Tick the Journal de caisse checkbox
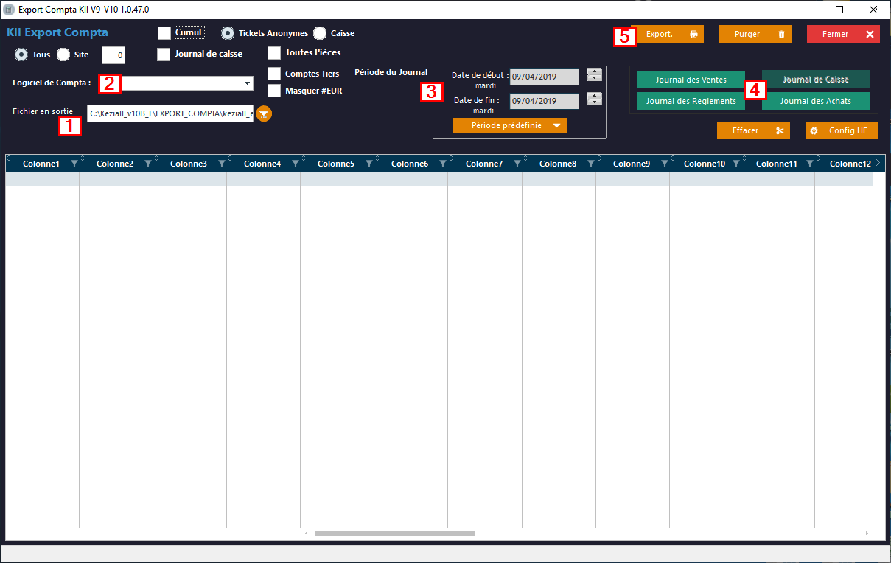891x563 pixels. click(x=164, y=54)
